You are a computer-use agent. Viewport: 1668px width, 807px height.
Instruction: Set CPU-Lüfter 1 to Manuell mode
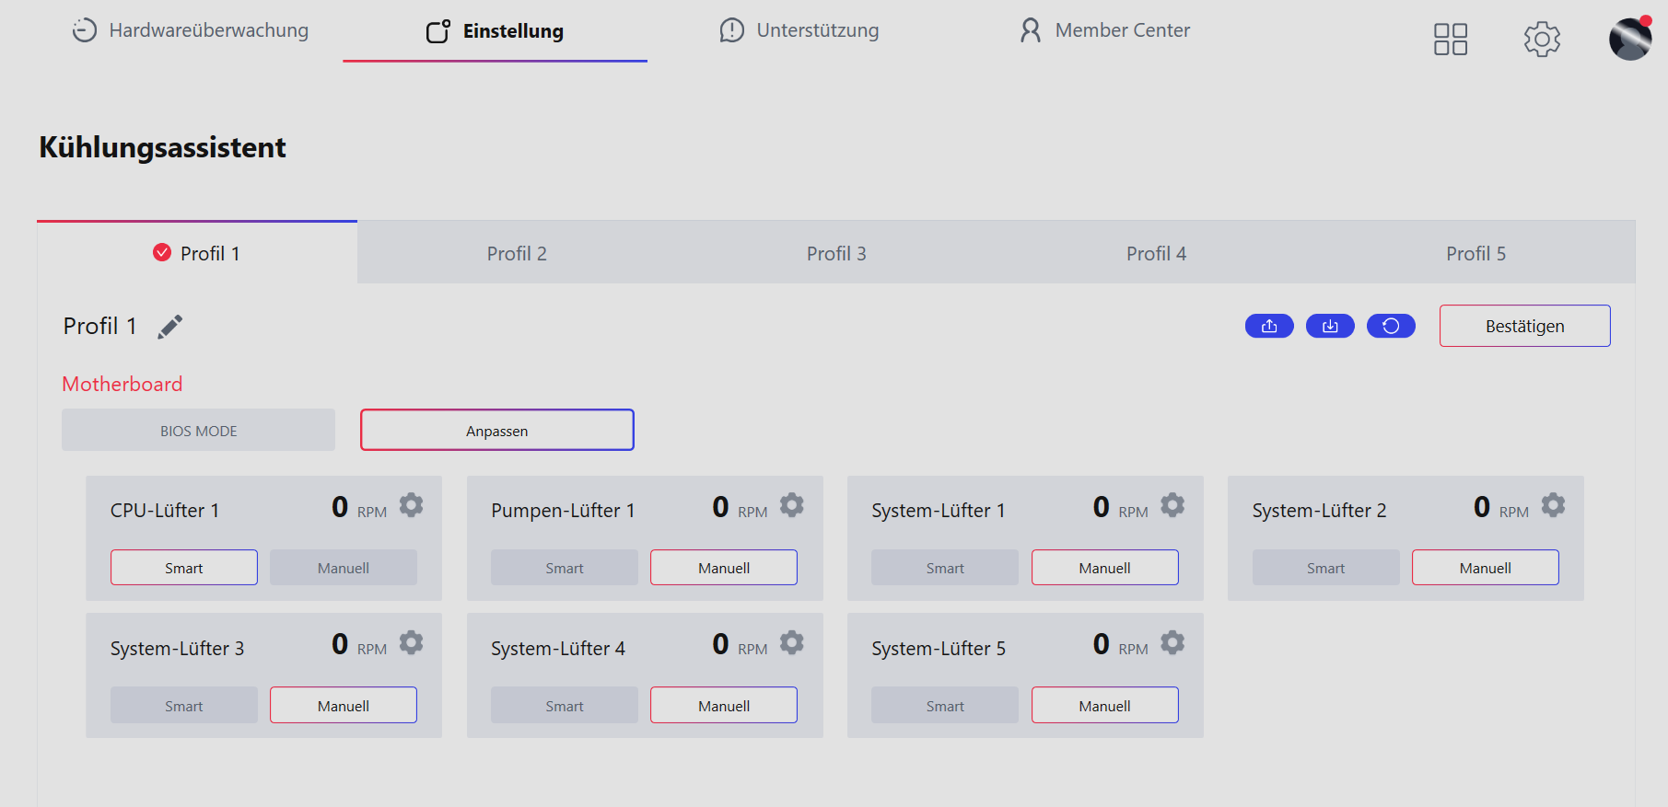coord(344,568)
